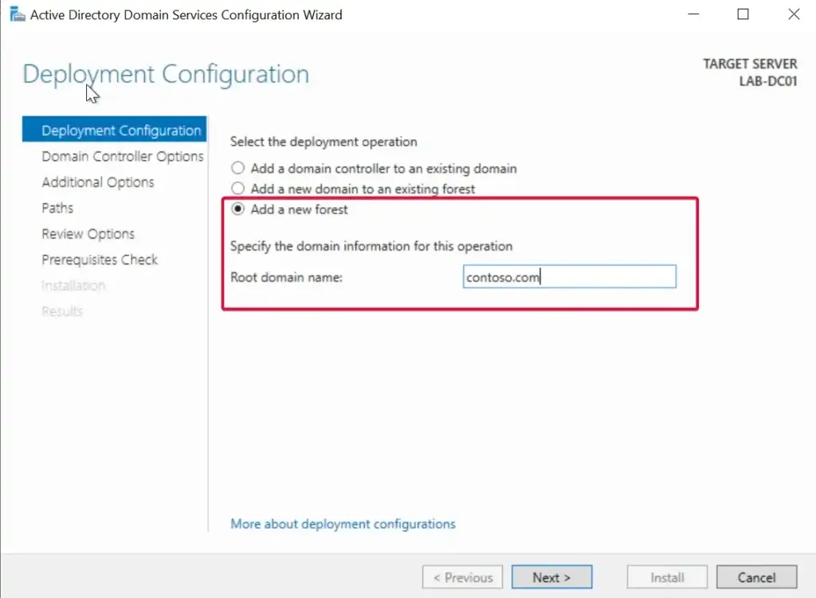Switch to Domain Controller Options step

coord(122,157)
